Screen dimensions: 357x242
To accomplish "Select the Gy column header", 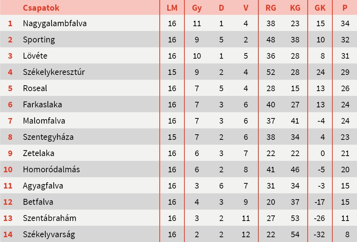I will pyautogui.click(x=197, y=8).
